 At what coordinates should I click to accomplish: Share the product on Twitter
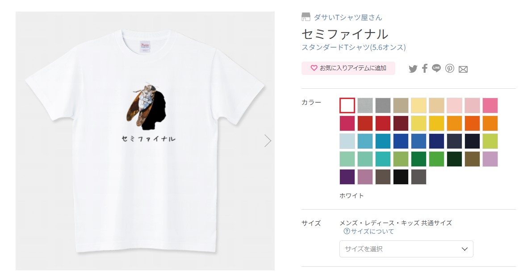pyautogui.click(x=413, y=69)
